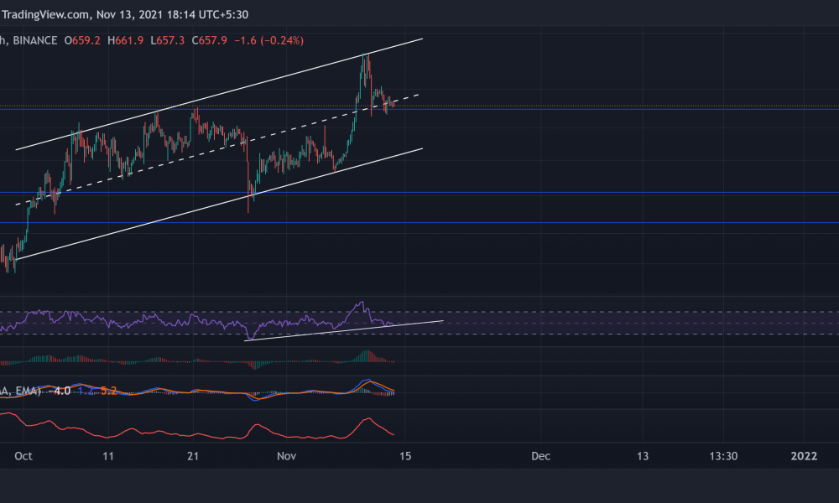Click the 21 date label on time axis
The width and height of the screenshot is (839, 503).
pos(193,456)
